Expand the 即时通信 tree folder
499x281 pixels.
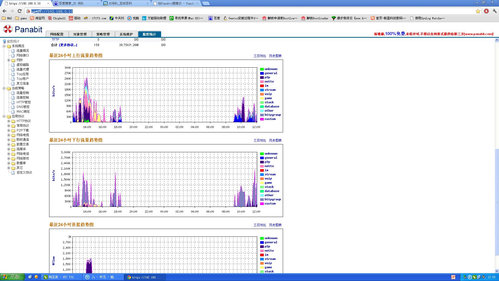click(x=9, y=140)
